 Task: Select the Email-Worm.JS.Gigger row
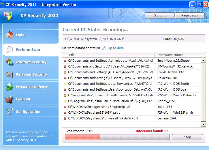[x=131, y=61]
